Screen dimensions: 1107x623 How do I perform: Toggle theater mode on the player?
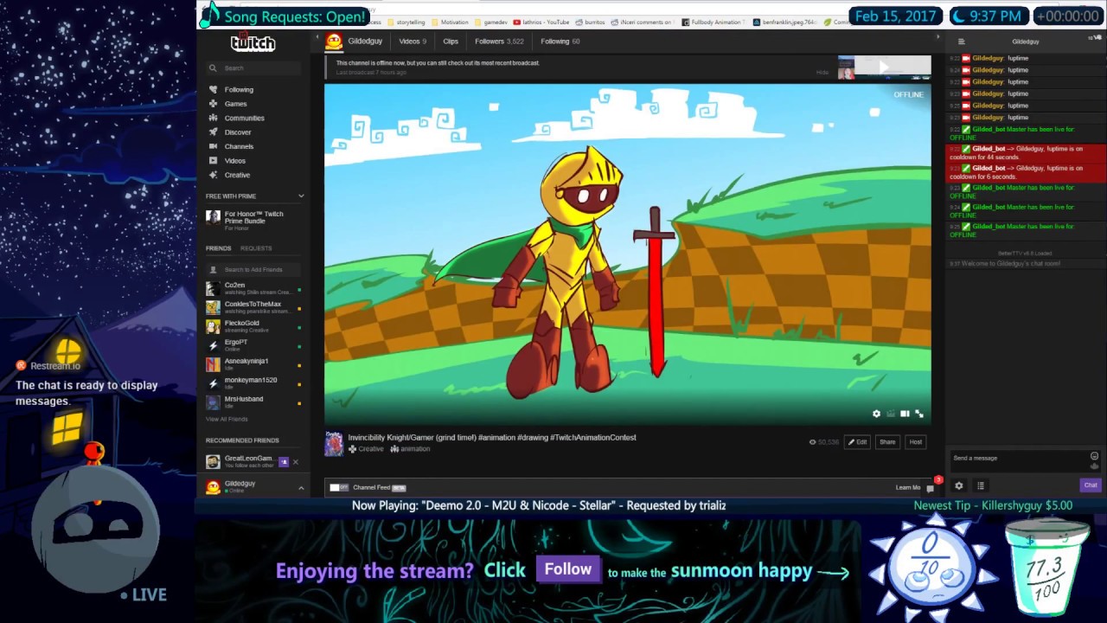[905, 414]
